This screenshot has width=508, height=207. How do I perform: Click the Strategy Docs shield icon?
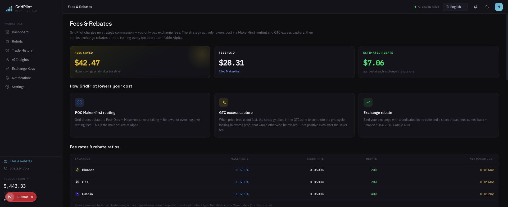(6, 168)
